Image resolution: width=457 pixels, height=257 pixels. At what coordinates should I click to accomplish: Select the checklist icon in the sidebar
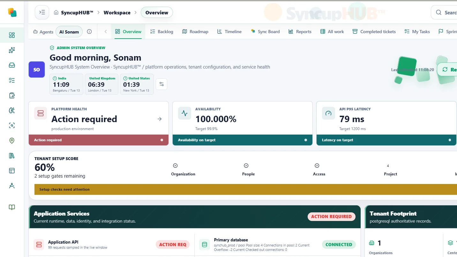coord(12,80)
